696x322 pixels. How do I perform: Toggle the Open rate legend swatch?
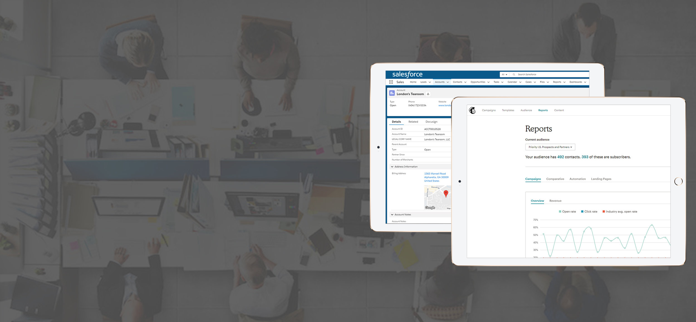[560, 212]
